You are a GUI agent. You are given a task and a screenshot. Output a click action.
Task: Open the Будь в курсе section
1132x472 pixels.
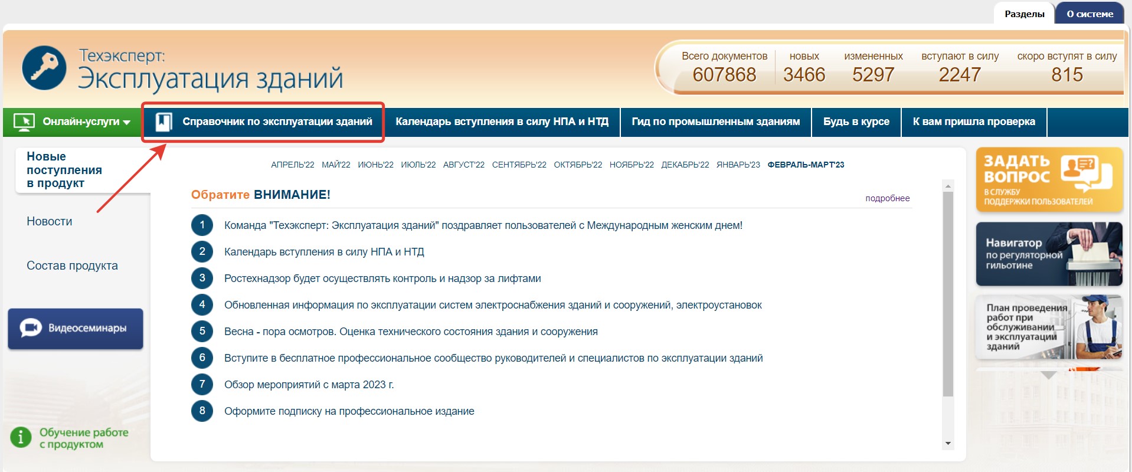[x=856, y=122]
